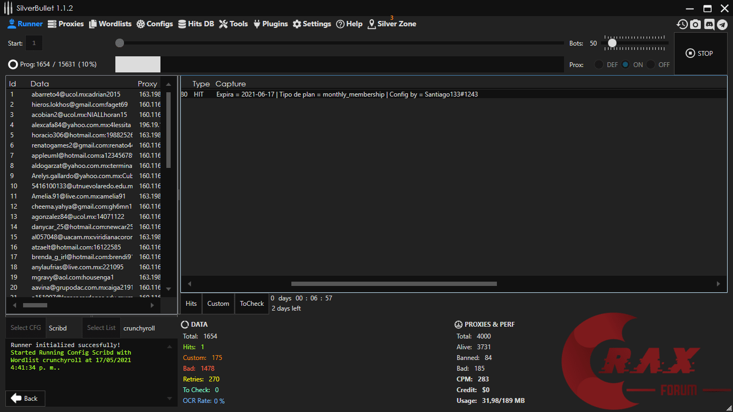Open the Wordlists section
The width and height of the screenshot is (733, 412).
pyautogui.click(x=110, y=24)
